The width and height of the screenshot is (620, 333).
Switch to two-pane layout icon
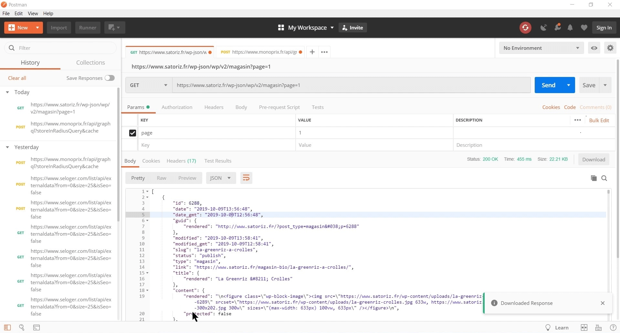(584, 328)
